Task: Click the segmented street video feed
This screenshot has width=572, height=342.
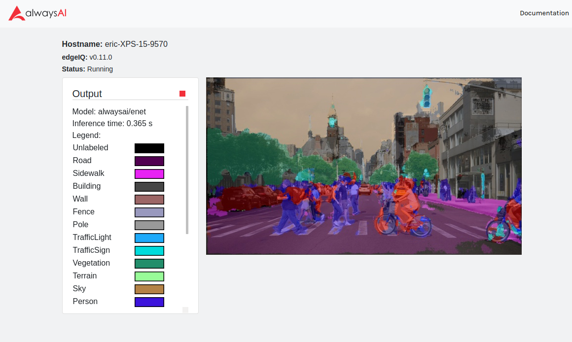Action: tap(364, 166)
